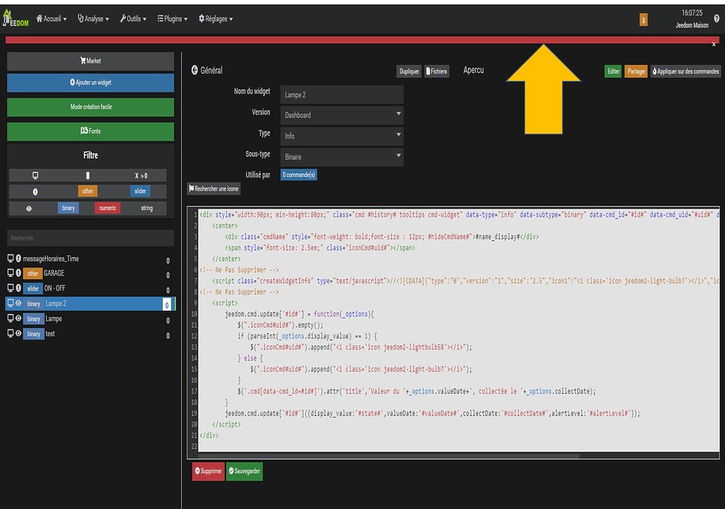Select the GARAGE widget in the list

coord(54,273)
